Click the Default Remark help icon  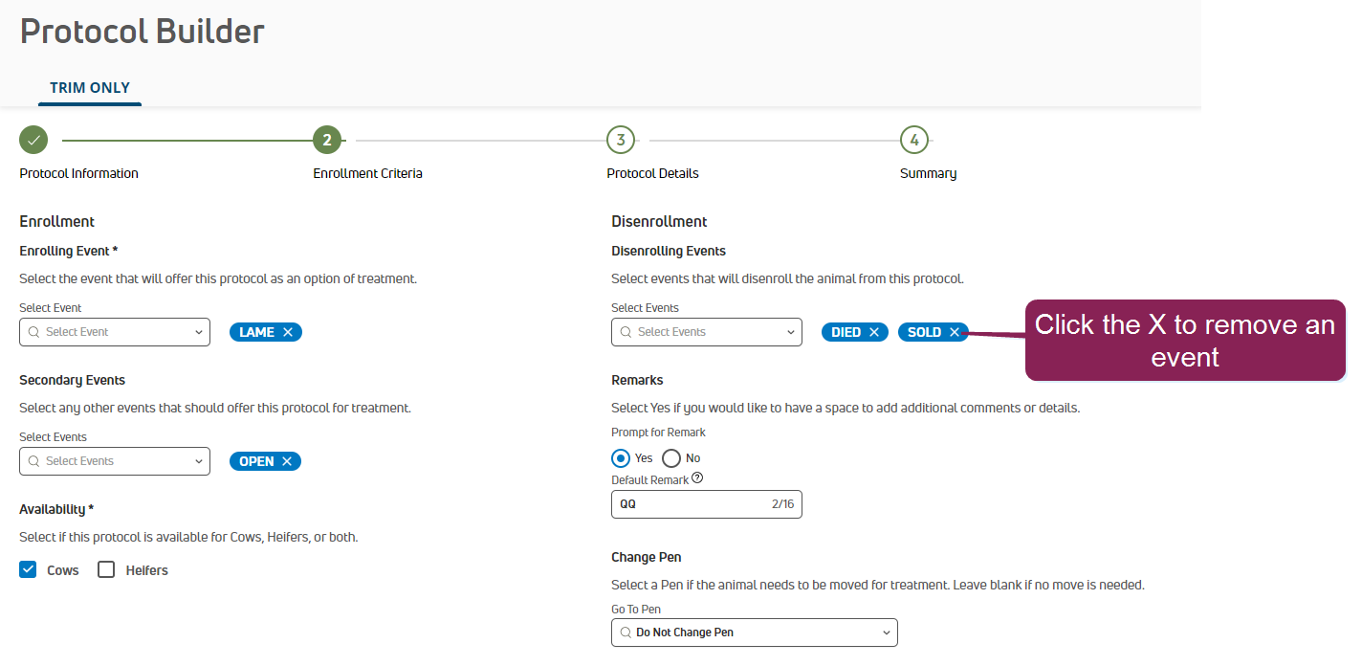[x=697, y=478]
